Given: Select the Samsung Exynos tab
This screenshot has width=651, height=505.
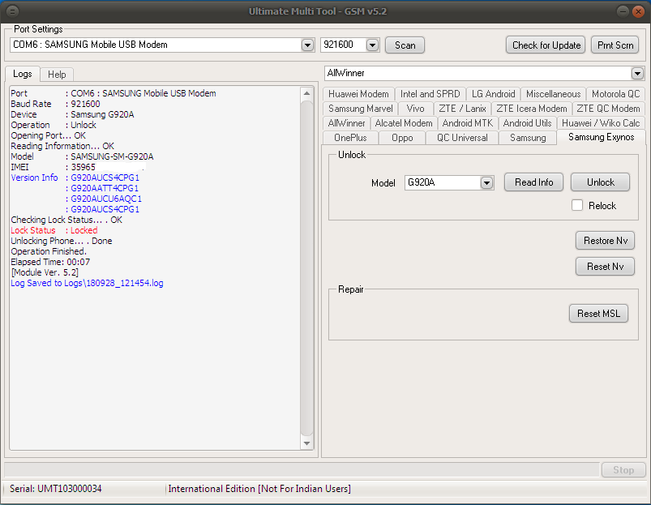Looking at the screenshot, I should click(x=601, y=137).
